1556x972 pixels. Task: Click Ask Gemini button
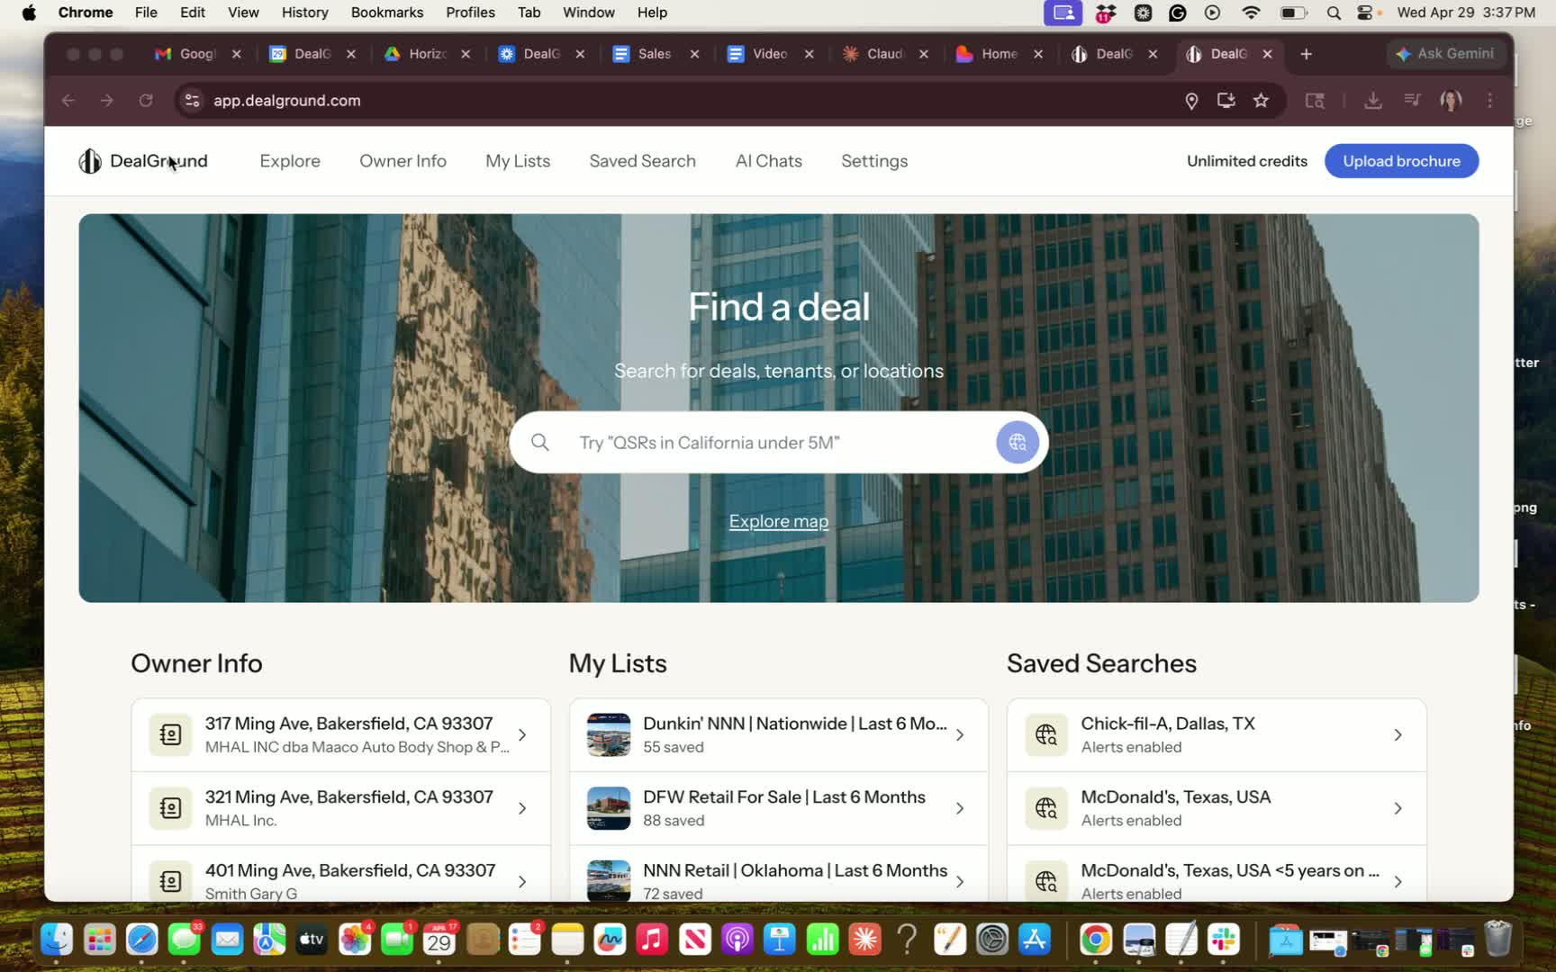coord(1444,54)
